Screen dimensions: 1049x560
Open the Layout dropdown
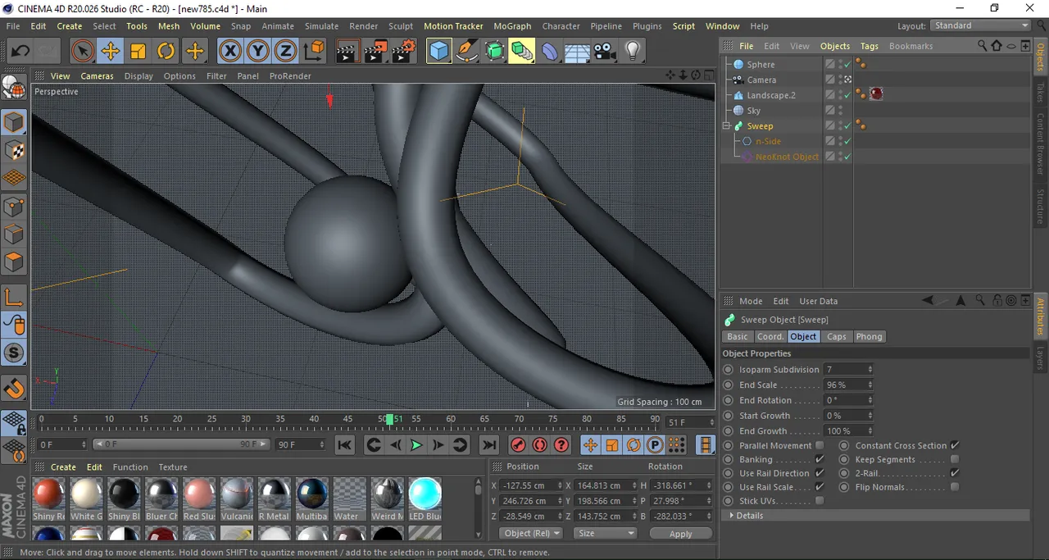[x=982, y=25]
